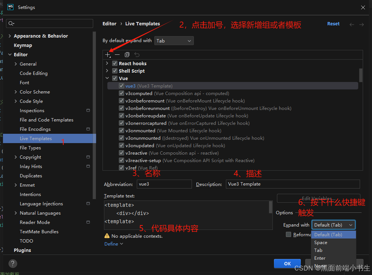
Task: Click the project-level marker beside Inlay Hints
Action: (88, 166)
